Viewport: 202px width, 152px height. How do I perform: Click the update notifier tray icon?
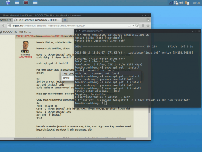pyautogui.click(x=176, y=3)
